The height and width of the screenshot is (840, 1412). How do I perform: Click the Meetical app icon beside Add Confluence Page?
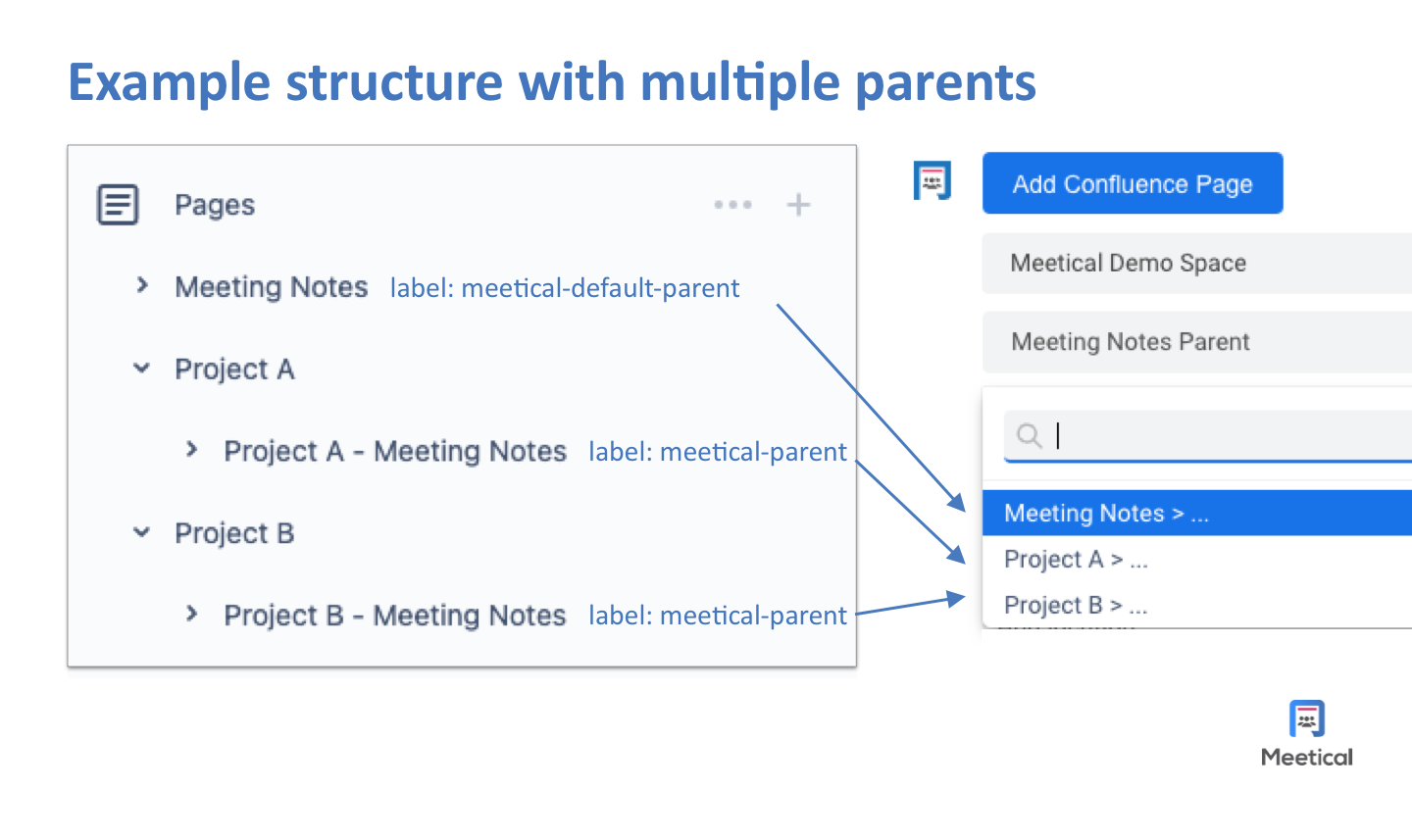[x=932, y=180]
